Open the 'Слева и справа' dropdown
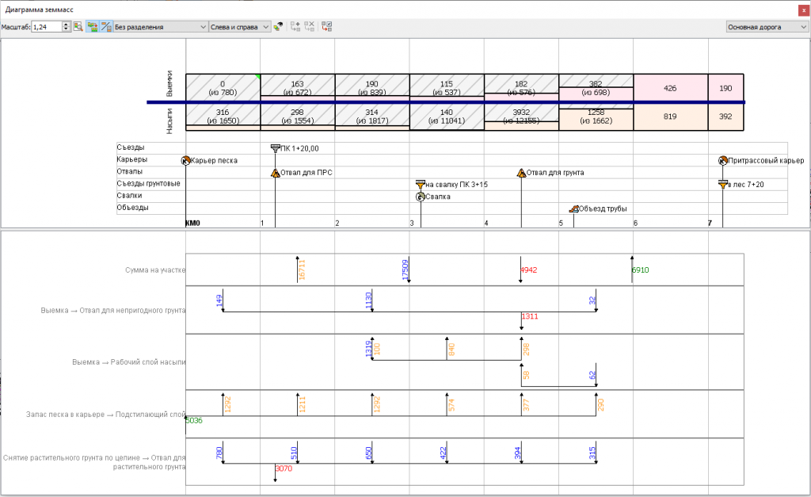 tap(239, 27)
